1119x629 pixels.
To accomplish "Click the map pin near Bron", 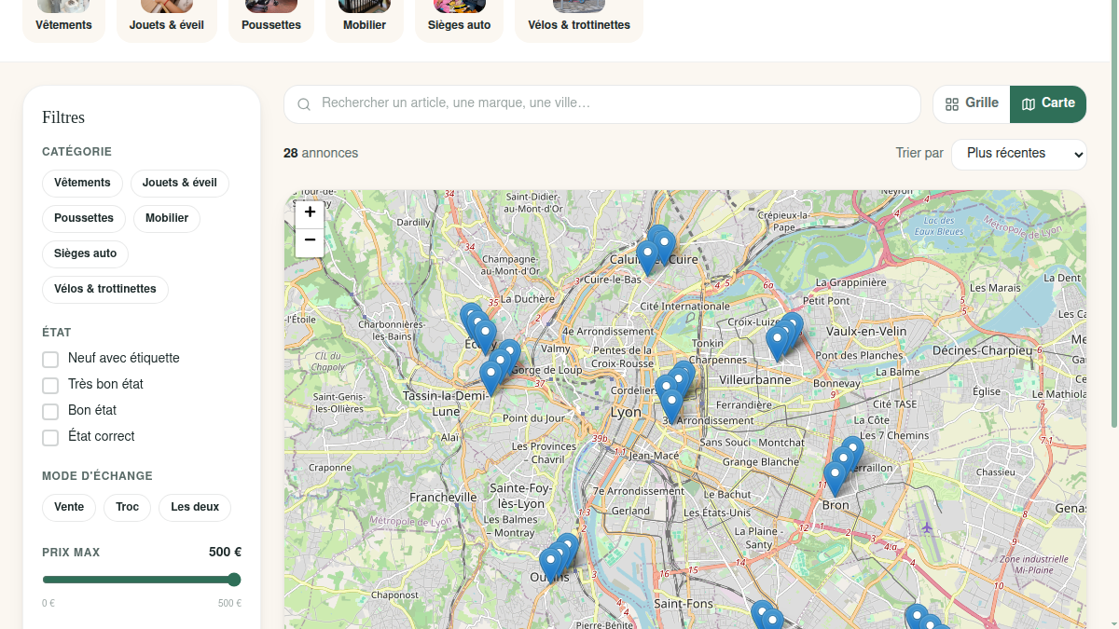I will [x=835, y=478].
